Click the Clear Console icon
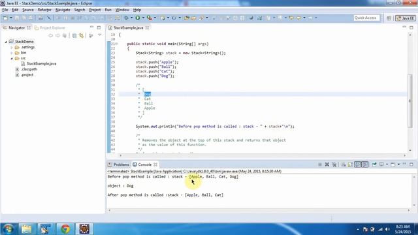 pyautogui.click(x=344, y=164)
